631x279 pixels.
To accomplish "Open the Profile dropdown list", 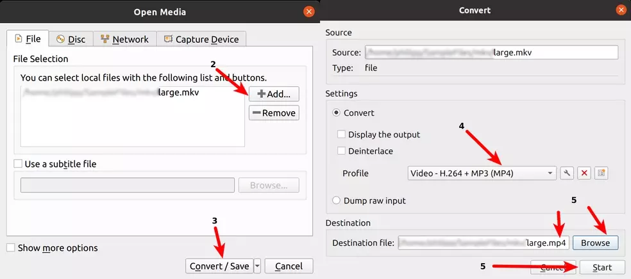I will click(x=482, y=173).
